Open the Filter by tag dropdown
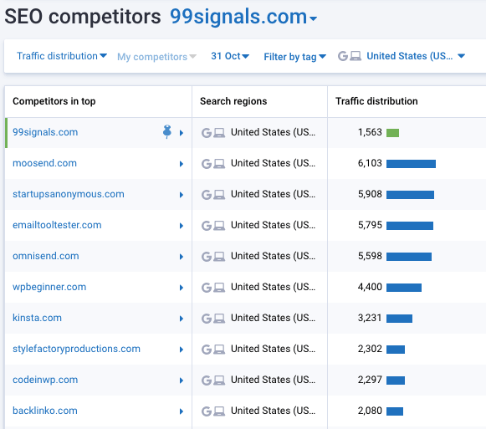The width and height of the screenshot is (486, 429). click(x=294, y=57)
